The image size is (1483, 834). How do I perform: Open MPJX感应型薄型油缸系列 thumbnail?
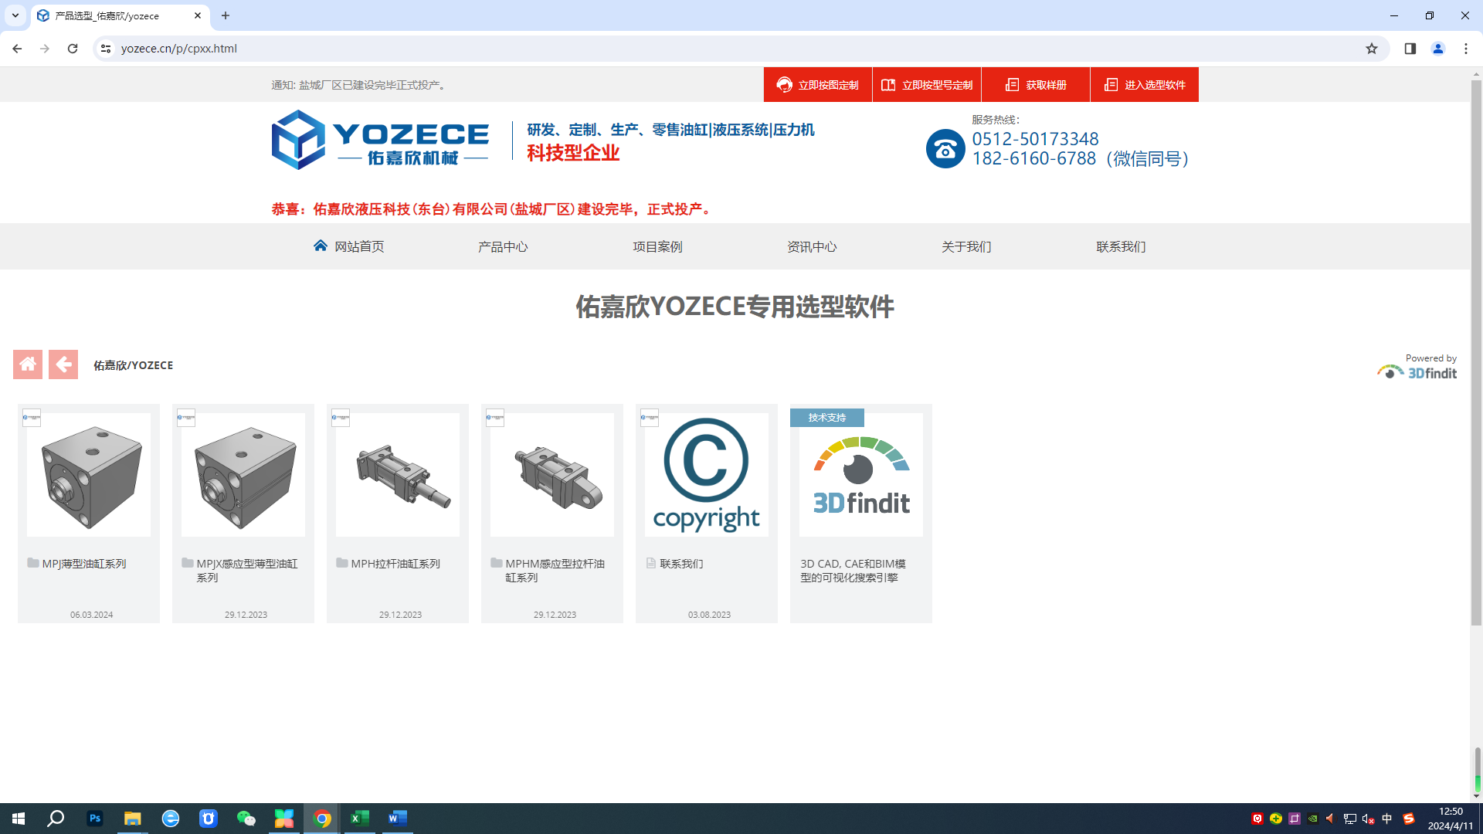tap(243, 475)
